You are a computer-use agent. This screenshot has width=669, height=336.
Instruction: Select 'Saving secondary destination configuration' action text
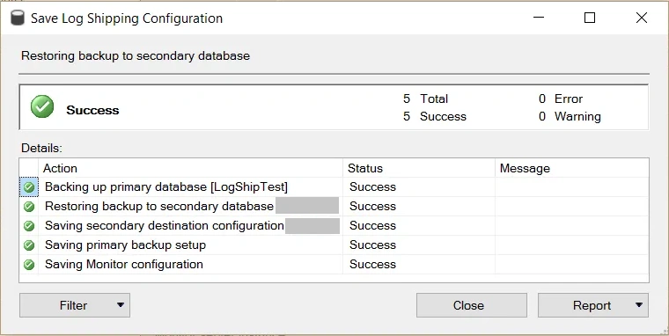[165, 225]
